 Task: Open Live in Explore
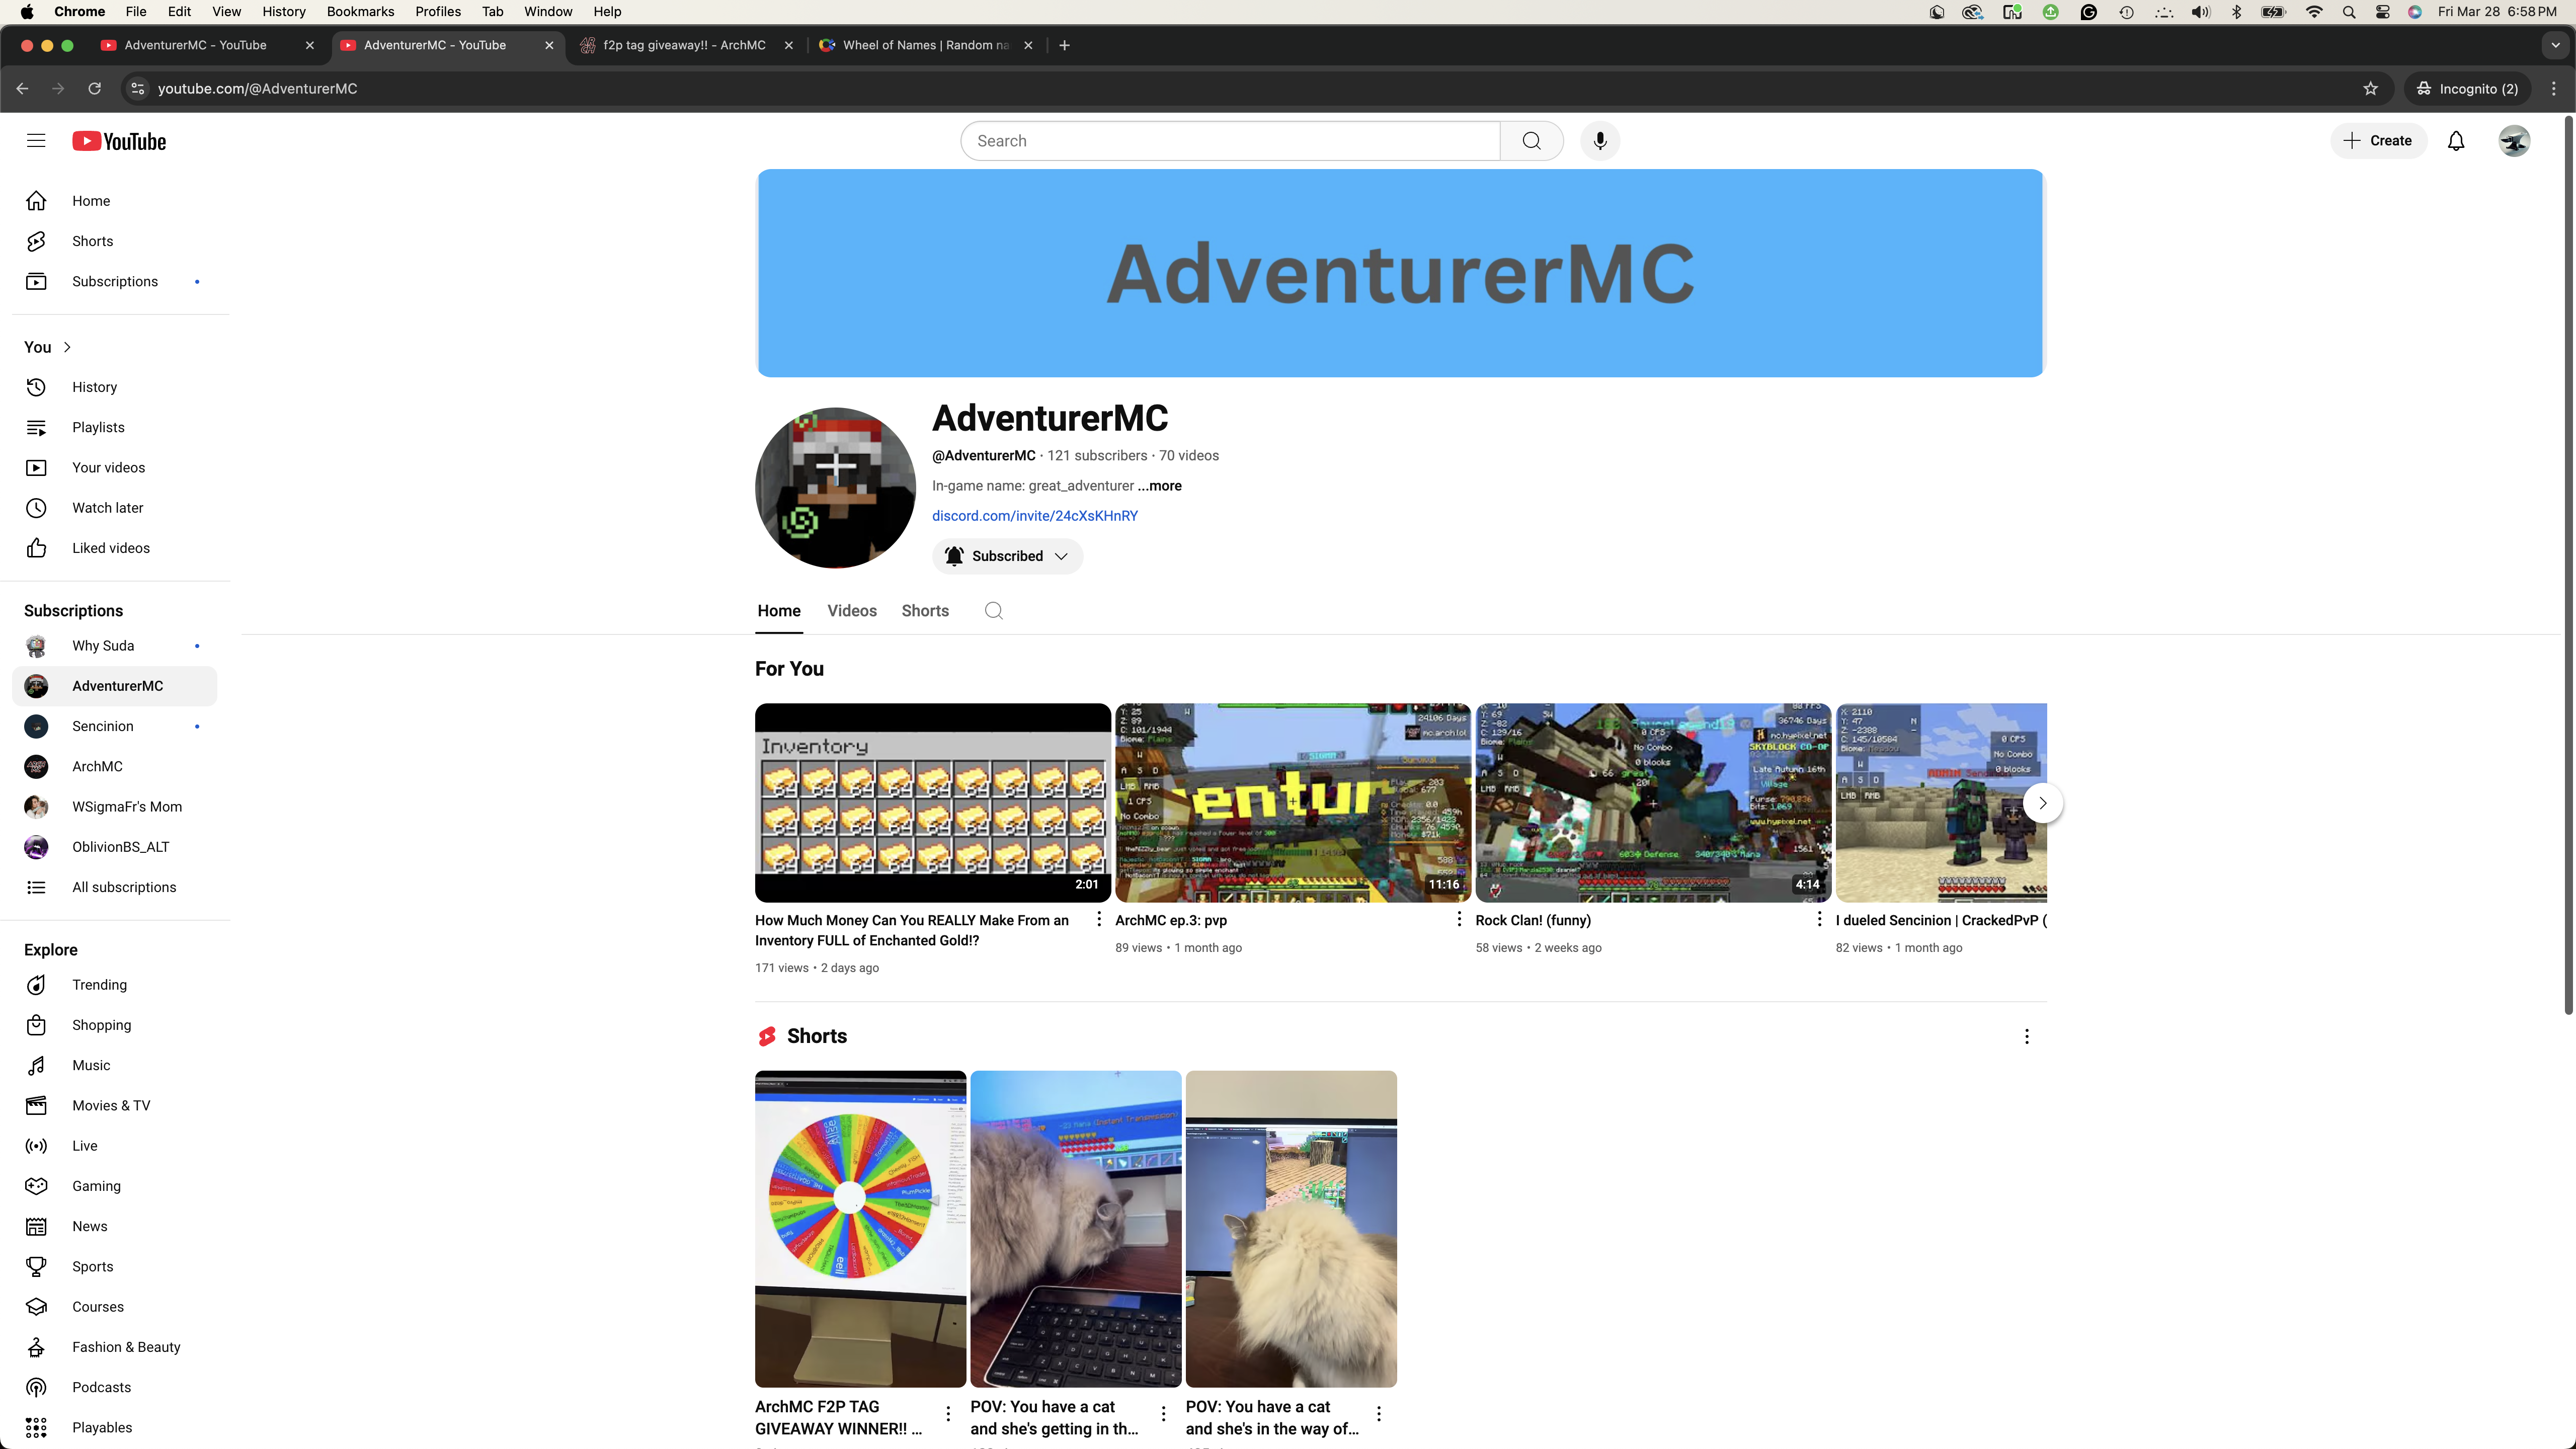pyautogui.click(x=115, y=1146)
